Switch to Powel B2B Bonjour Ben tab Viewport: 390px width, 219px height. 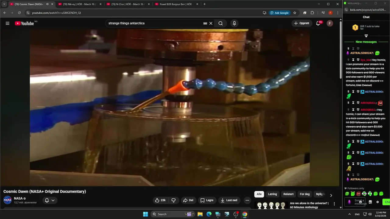[x=176, y=4]
